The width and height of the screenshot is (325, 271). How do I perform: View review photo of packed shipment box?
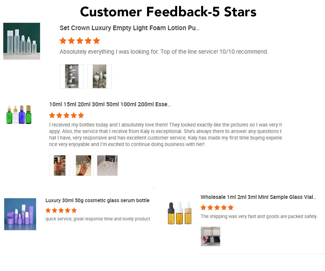pyautogui.click(x=210, y=236)
